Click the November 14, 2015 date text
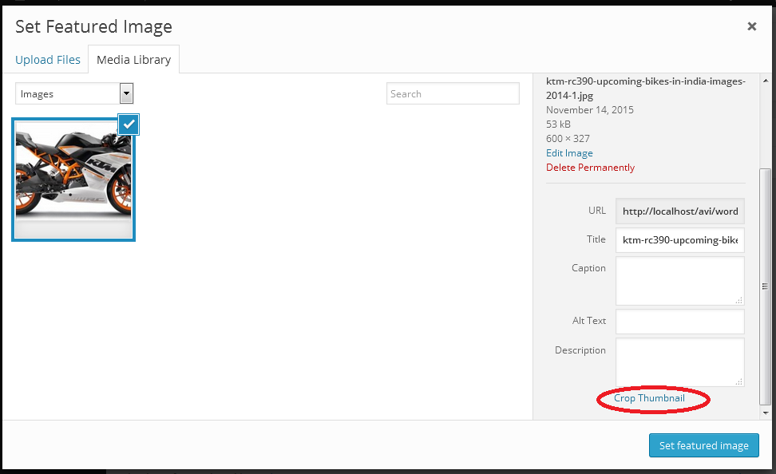This screenshot has width=776, height=474. pos(589,110)
